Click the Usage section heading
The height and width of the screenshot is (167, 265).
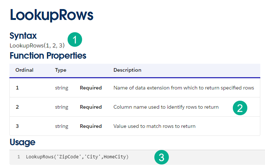click(x=22, y=142)
